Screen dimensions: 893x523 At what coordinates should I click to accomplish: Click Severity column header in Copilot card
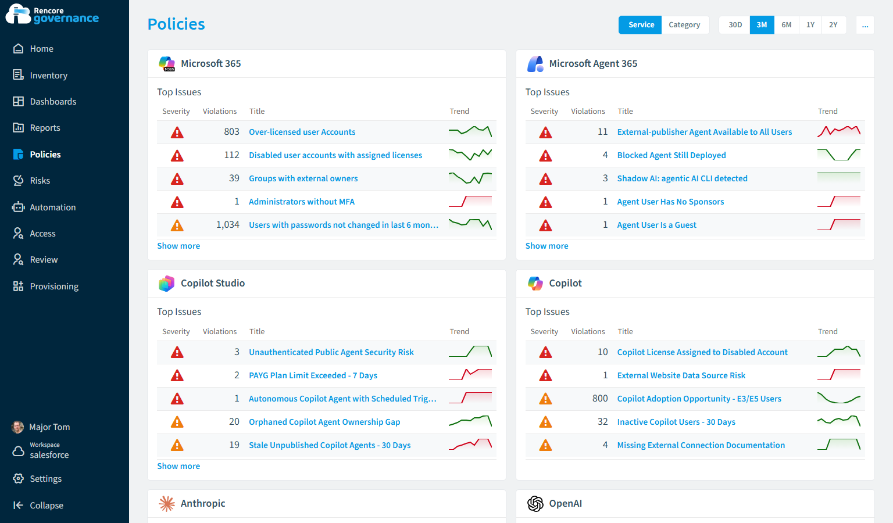coord(544,332)
